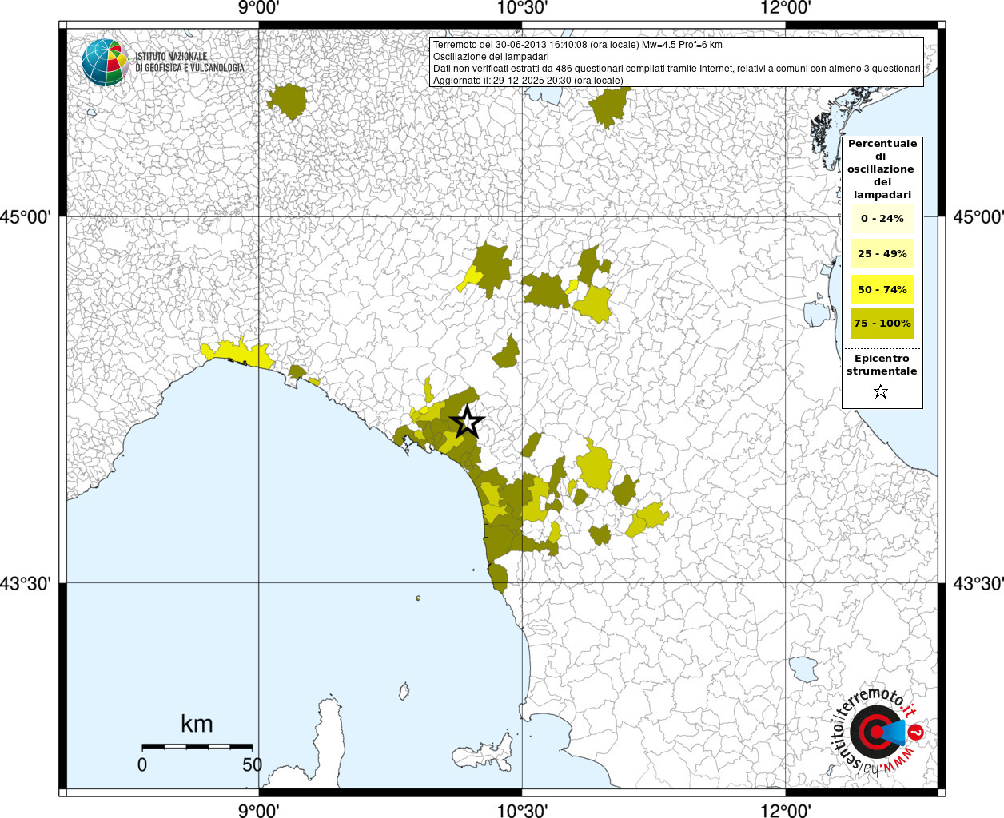The height and width of the screenshot is (818, 1004).
Task: Select the 25 - 49% legend swatch
Action: click(882, 253)
